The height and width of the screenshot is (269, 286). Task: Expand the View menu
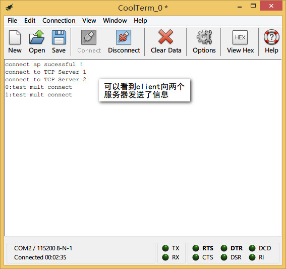pyautogui.click(x=89, y=20)
